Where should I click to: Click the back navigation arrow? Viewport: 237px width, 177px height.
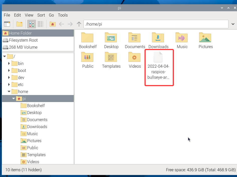click(61, 24)
